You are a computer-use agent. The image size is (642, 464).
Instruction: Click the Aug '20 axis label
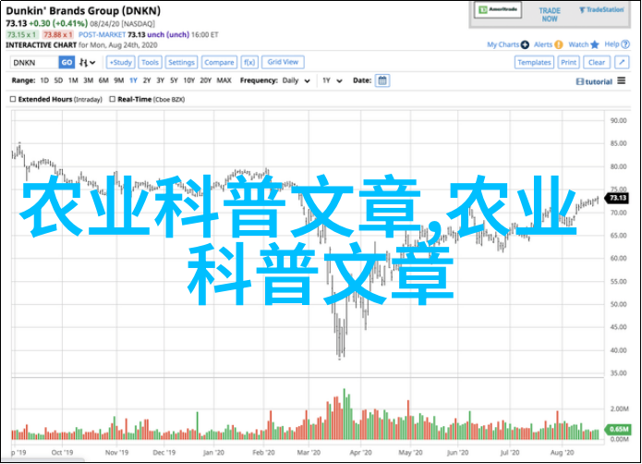tap(563, 453)
